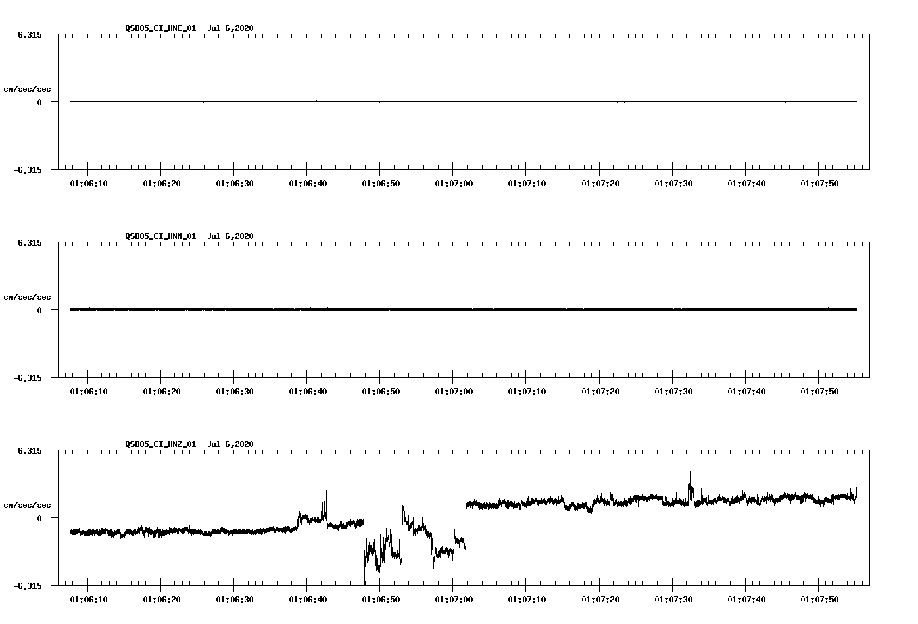The width and height of the screenshot is (918, 624).
Task: Click 01:06:40 time label under HNN plot
Action: tap(307, 391)
